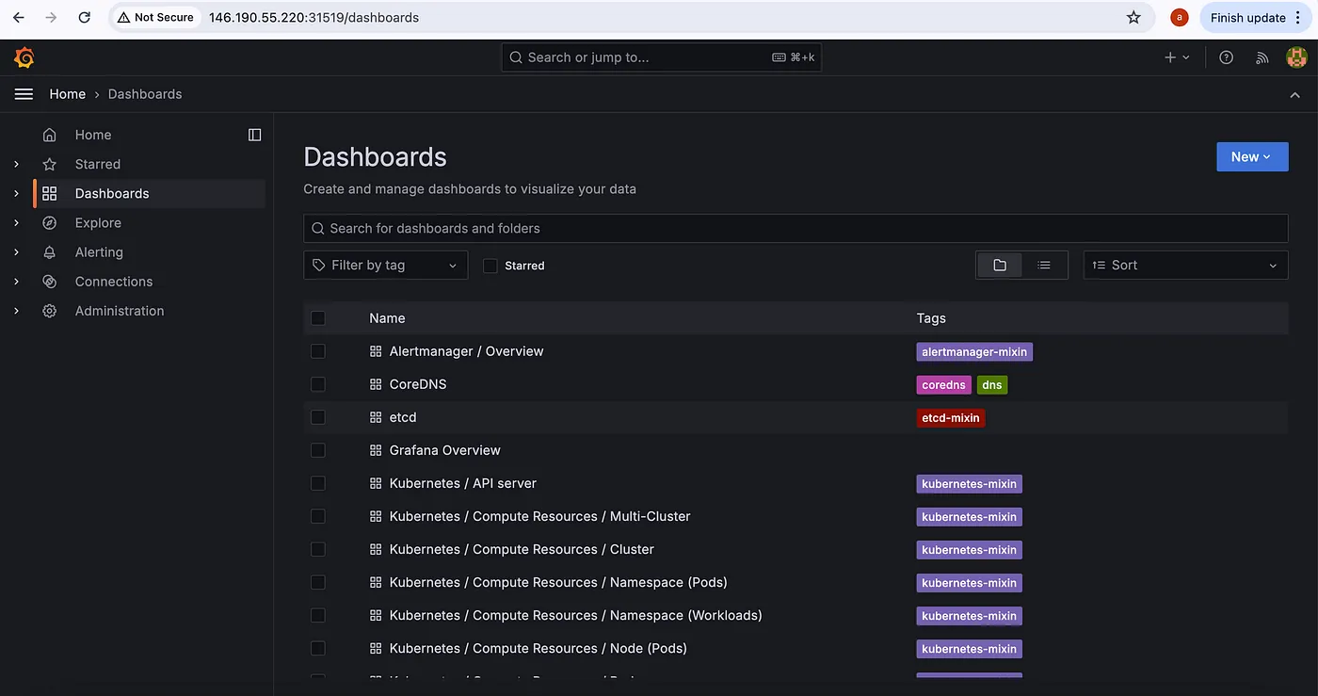Screen dimensions: 1318x696
Task: Go to Home in the sidebar
Action: pos(93,135)
